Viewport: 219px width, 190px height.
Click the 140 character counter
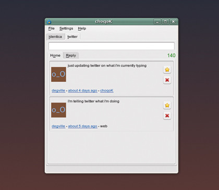point(171,55)
